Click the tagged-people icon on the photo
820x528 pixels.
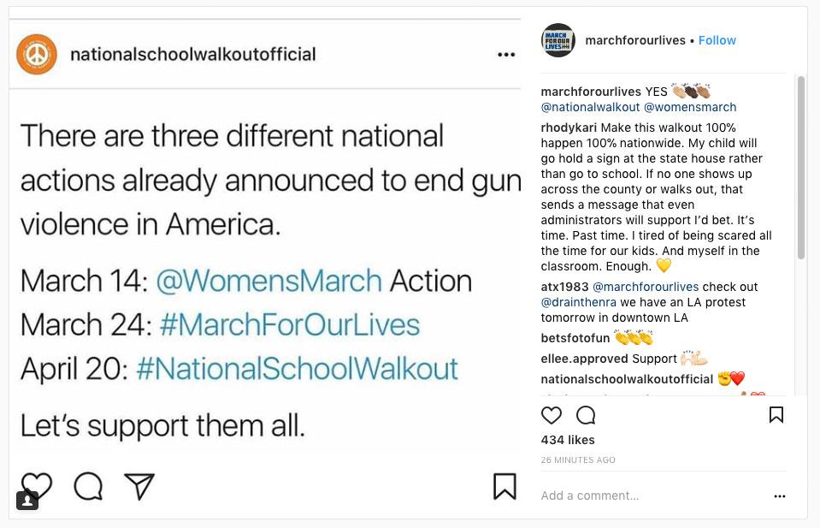27,500
